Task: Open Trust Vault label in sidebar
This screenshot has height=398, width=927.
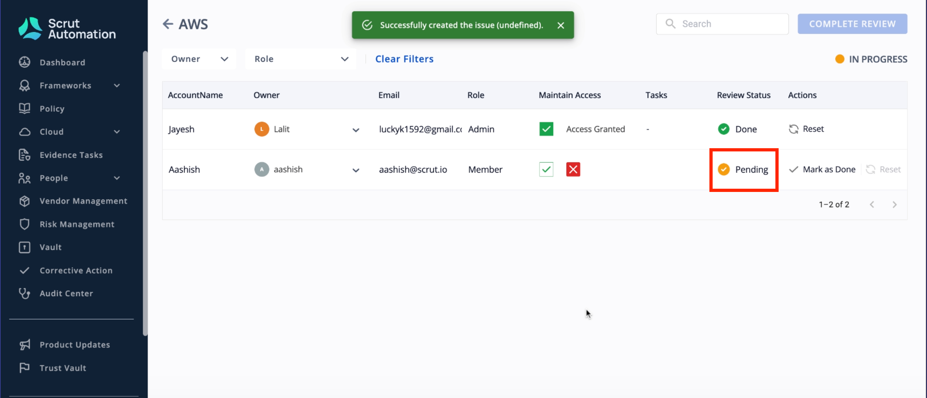Action: [63, 368]
